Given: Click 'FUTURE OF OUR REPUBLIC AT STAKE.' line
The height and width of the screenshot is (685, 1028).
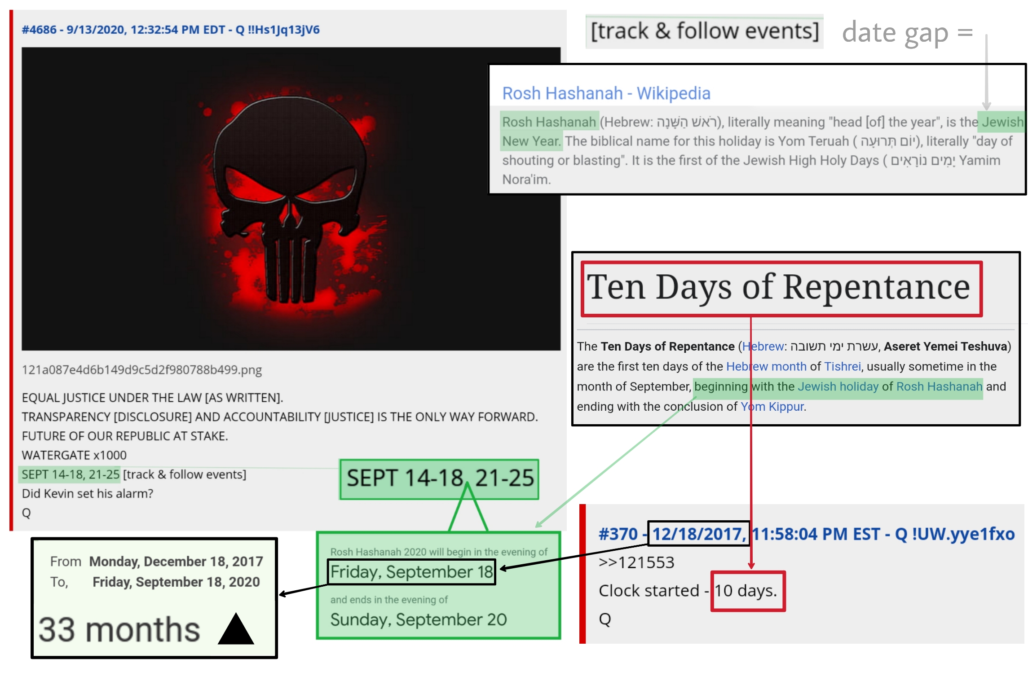Looking at the screenshot, I should pyautogui.click(x=125, y=436).
